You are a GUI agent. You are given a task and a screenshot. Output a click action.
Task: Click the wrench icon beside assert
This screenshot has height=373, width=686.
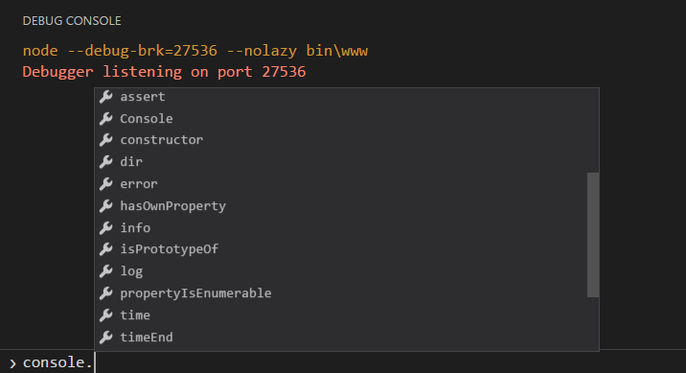pos(106,97)
